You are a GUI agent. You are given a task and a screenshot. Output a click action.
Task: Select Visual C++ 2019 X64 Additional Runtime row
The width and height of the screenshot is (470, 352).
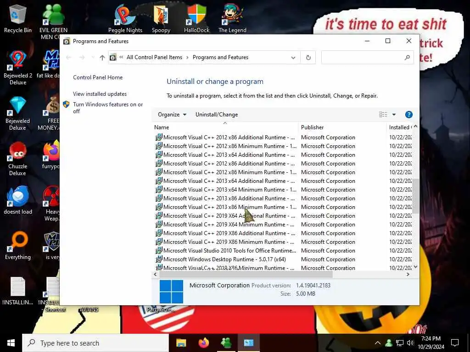[283, 216]
